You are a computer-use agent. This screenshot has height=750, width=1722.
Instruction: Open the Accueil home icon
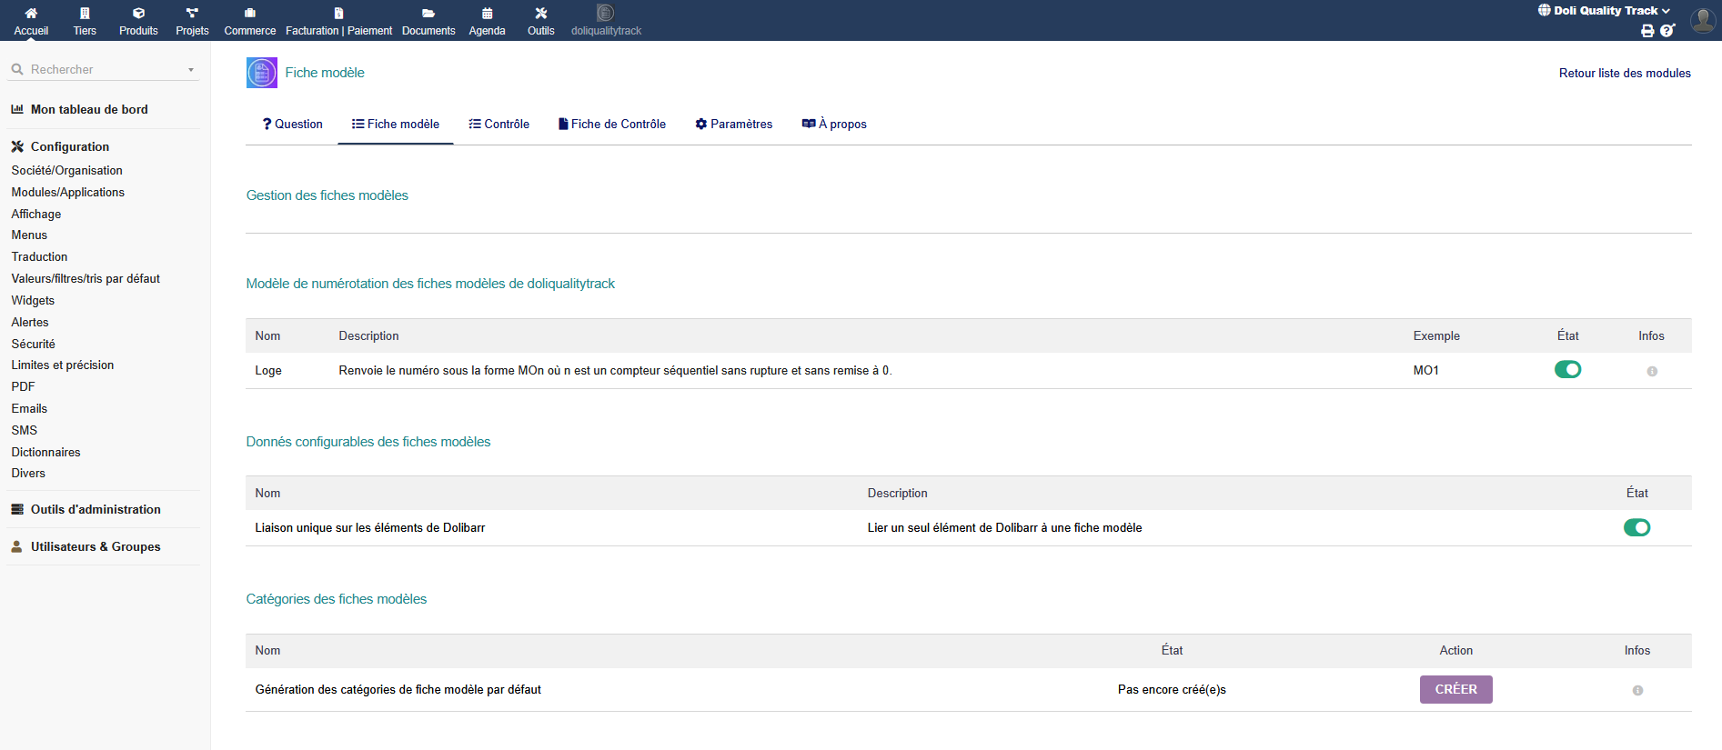[31, 14]
